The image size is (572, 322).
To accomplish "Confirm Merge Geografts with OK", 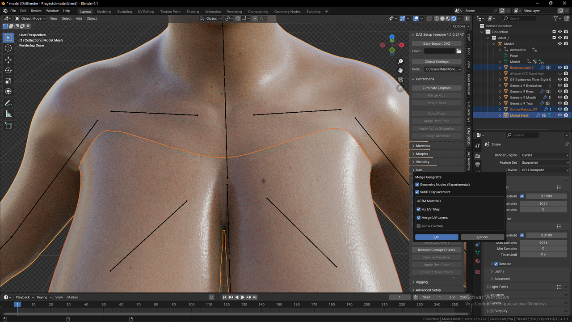I will (x=437, y=237).
